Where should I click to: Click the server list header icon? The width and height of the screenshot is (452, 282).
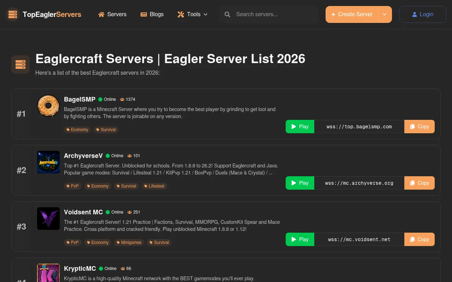pos(20,65)
